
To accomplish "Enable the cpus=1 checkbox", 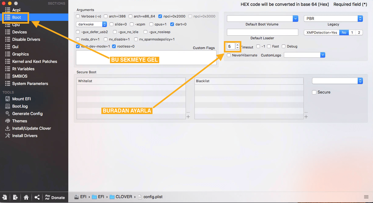I will pyautogui.click(x=152, y=24).
